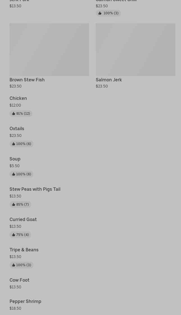The width and height of the screenshot is (181, 315).
Task: Pick the Soup menu item
Action: tap(15, 159)
